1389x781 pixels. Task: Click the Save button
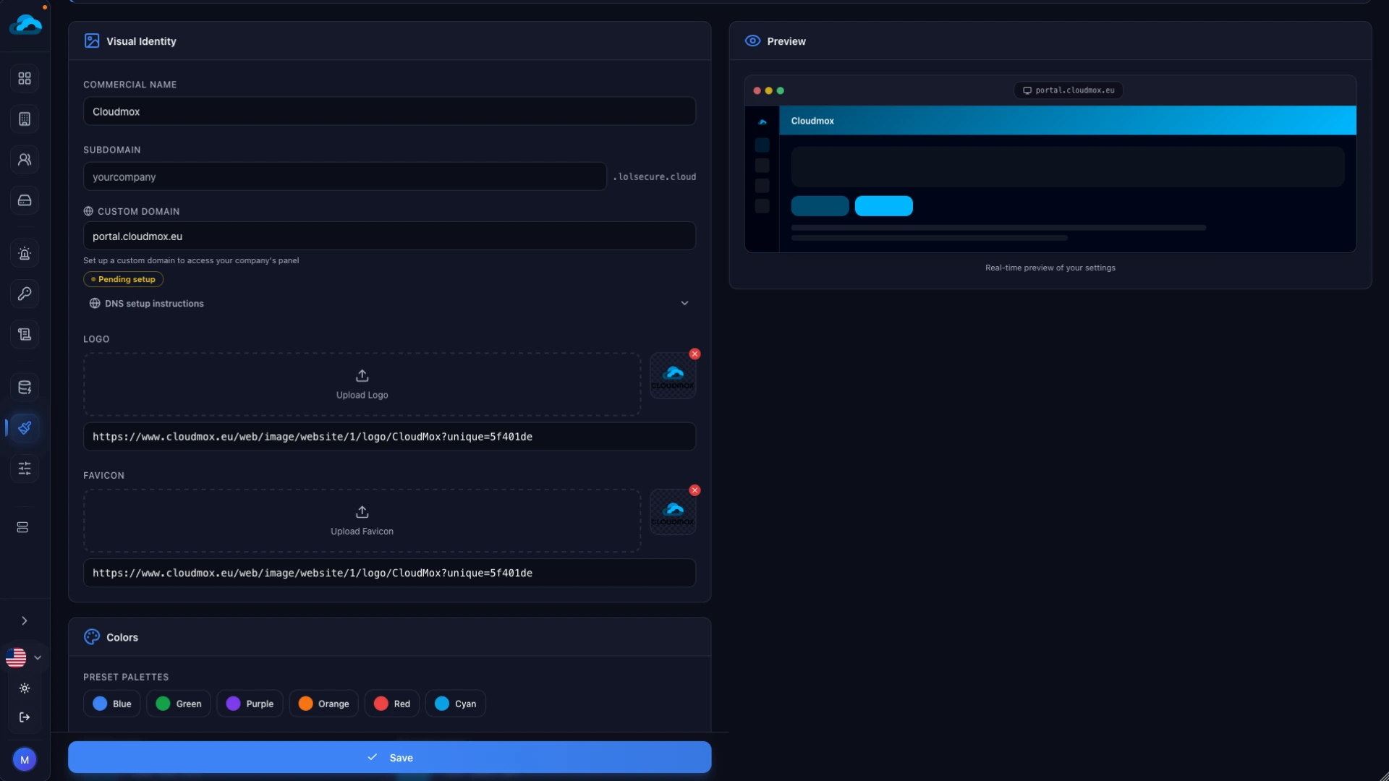pyautogui.click(x=389, y=757)
